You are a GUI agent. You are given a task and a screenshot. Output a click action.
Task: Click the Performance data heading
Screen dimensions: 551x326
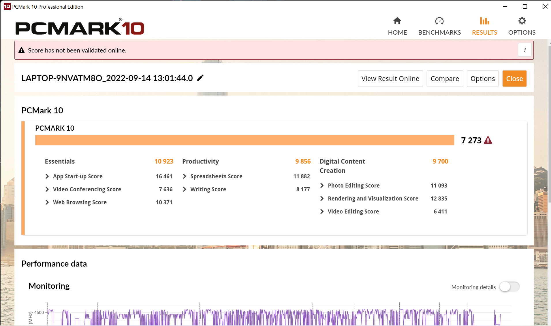(x=54, y=264)
